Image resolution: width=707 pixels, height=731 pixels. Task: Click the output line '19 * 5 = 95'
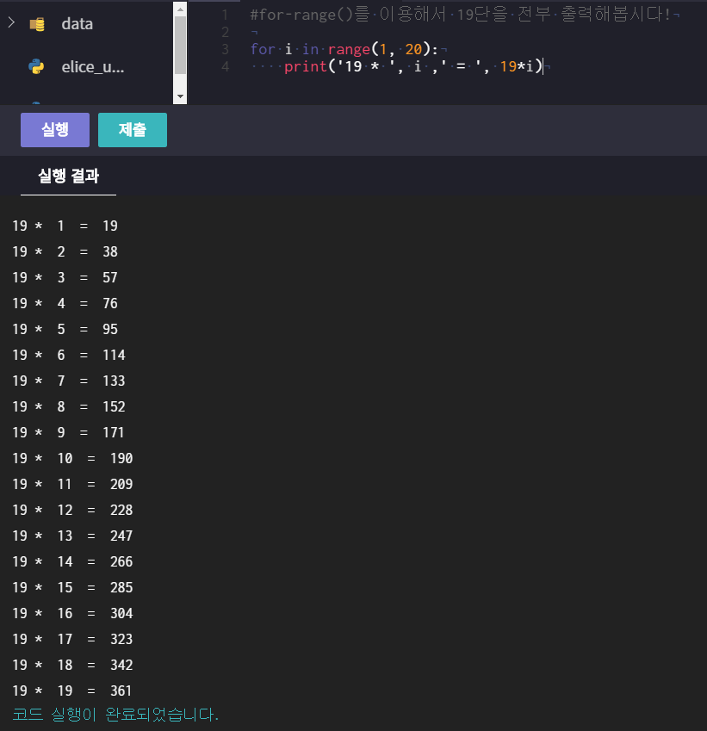(65, 329)
